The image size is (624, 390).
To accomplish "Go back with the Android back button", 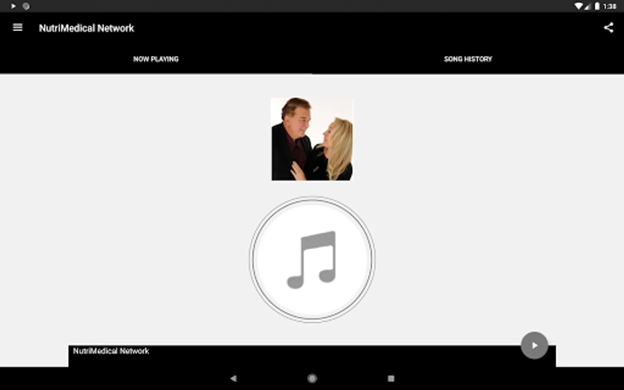I will click(233, 378).
